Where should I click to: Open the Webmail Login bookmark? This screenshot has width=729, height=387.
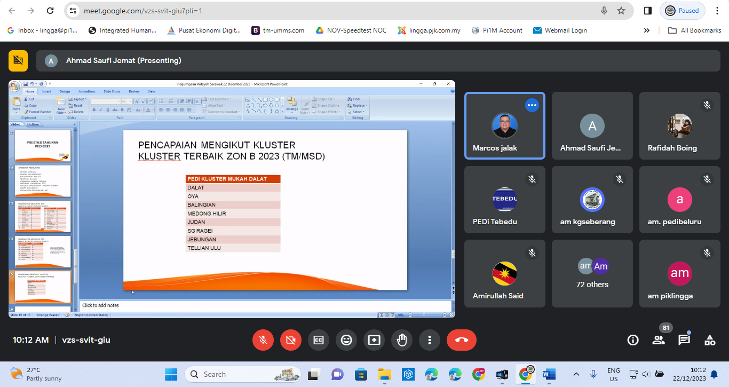click(560, 30)
